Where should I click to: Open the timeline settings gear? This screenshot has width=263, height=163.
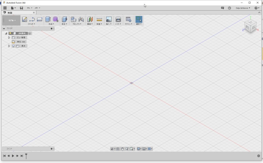[258, 156]
